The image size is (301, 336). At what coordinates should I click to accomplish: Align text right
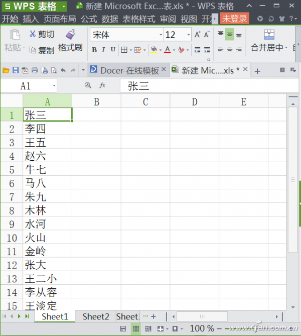tap(239, 50)
